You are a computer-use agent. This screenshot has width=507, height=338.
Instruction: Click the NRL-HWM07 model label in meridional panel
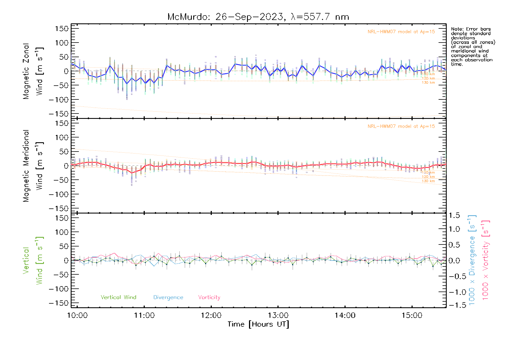(x=401, y=126)
